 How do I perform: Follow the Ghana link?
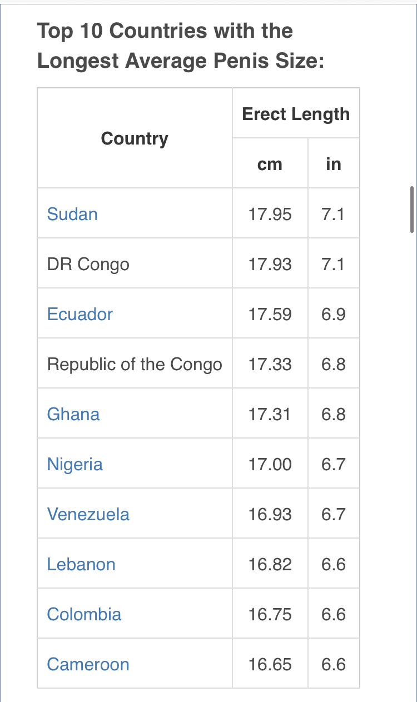click(73, 414)
